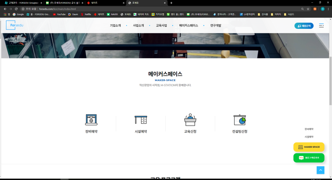The width and height of the screenshot is (332, 180).
Task: Open the zoom magnifier icon in address bar
Action: (x=302, y=9)
